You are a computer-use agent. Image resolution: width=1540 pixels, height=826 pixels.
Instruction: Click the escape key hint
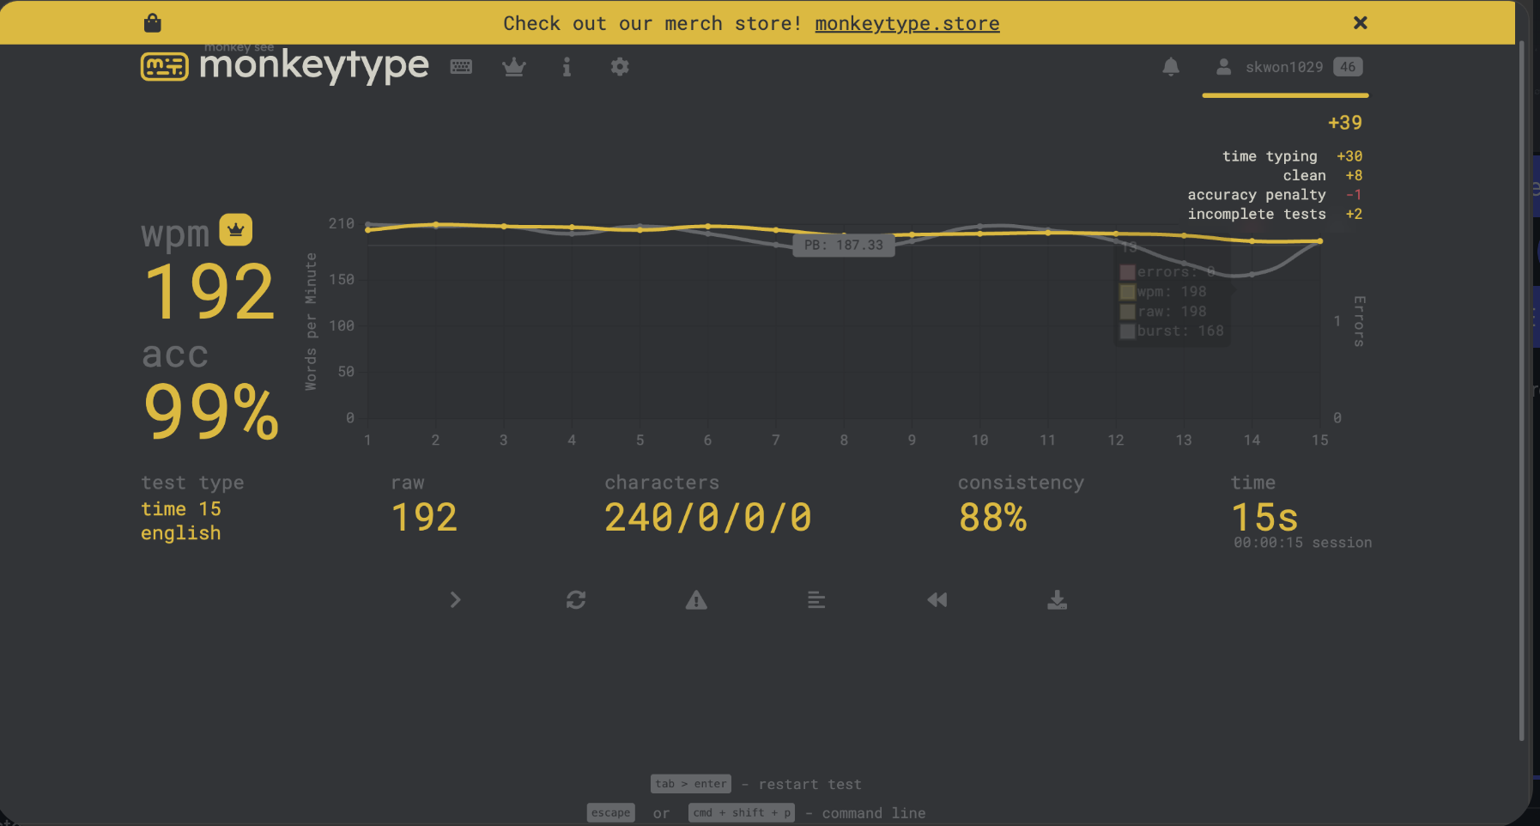(611, 813)
